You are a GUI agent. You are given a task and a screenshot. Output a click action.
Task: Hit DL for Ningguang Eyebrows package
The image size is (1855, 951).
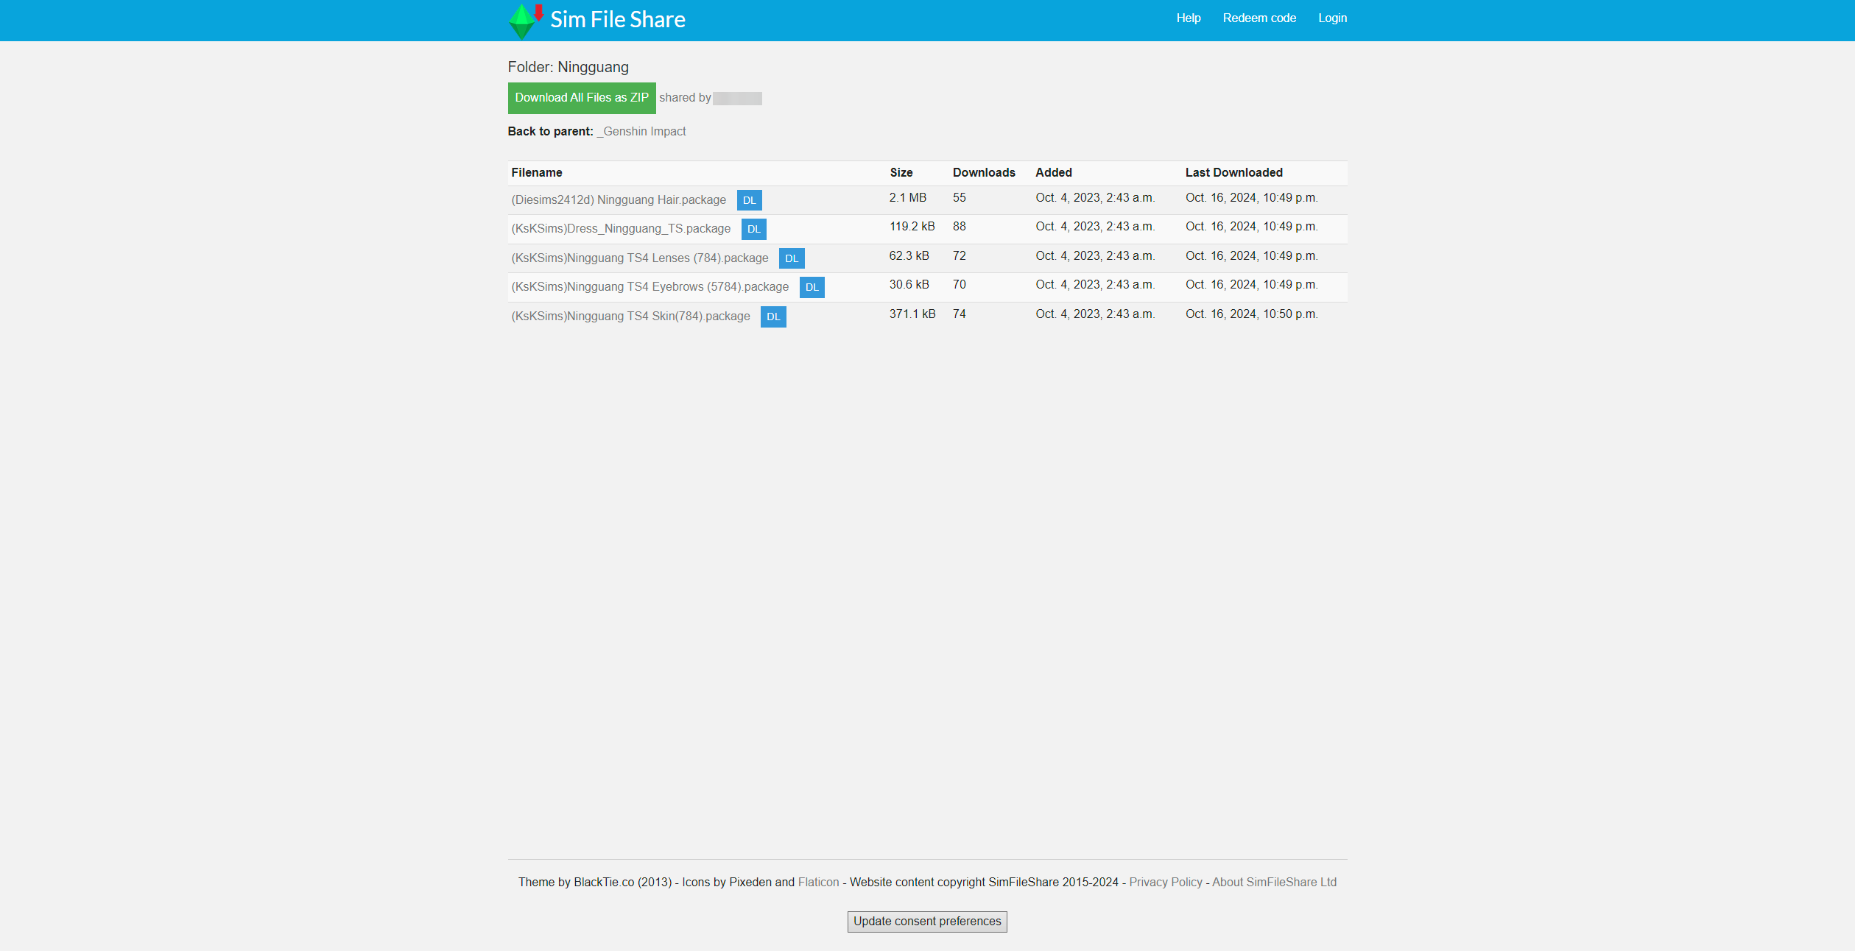click(812, 287)
